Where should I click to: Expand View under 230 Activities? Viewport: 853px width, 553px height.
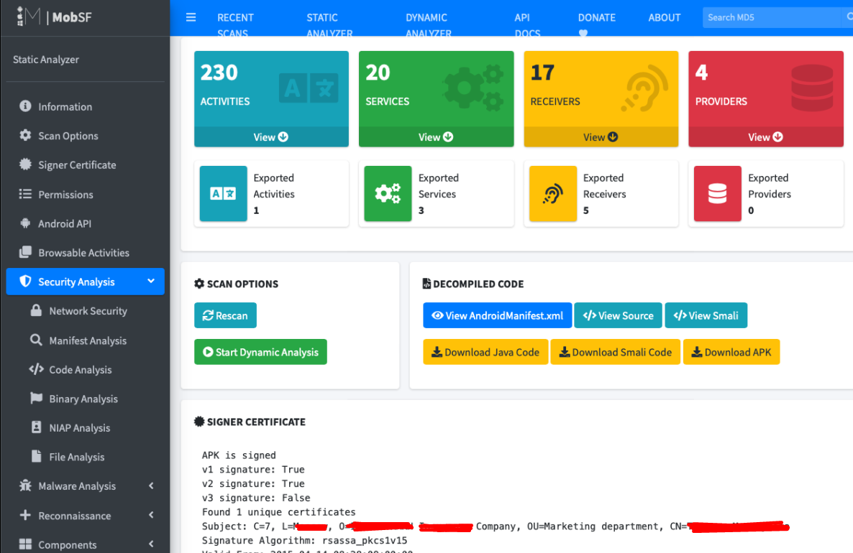click(271, 137)
